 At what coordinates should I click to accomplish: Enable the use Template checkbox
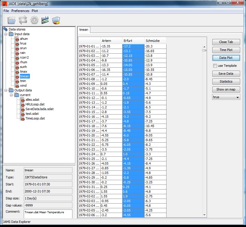[x=215, y=66]
